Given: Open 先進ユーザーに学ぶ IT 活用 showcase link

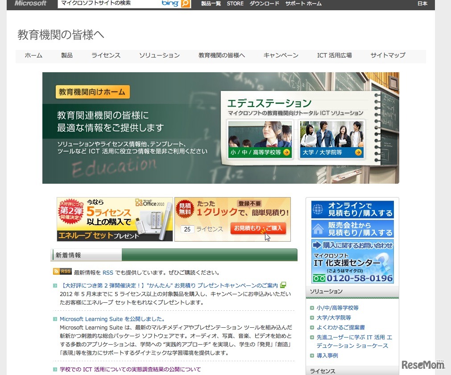Looking at the screenshot, I should (354, 342).
